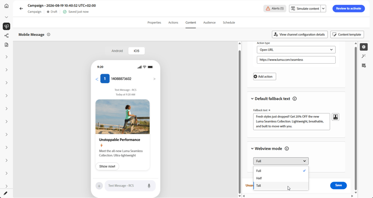Click the 'Draft' status label
This screenshot has height=198, width=373.
point(54,11)
